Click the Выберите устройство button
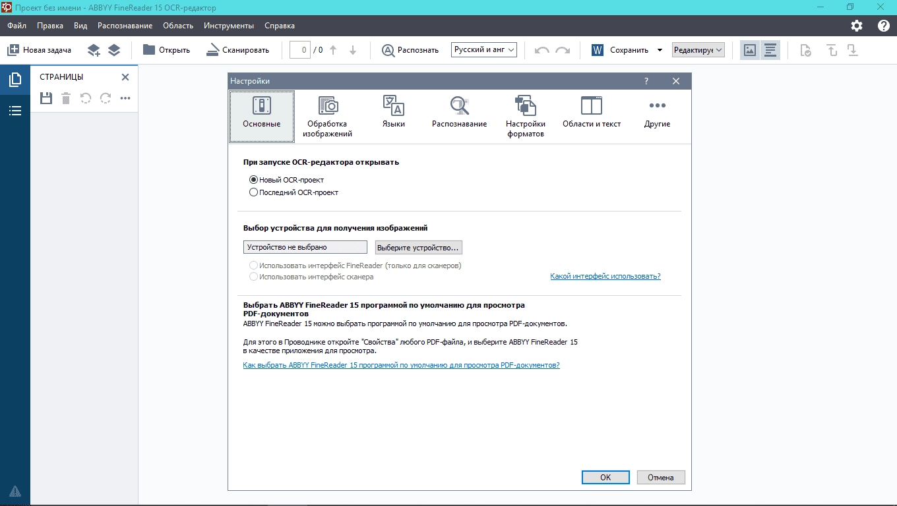The width and height of the screenshot is (897, 506). click(x=418, y=247)
